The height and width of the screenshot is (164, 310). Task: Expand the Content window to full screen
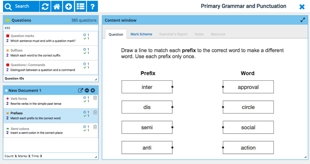[303, 20]
